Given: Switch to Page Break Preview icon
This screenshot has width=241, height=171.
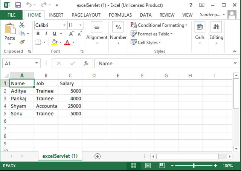Looking at the screenshot, I should [162, 166].
